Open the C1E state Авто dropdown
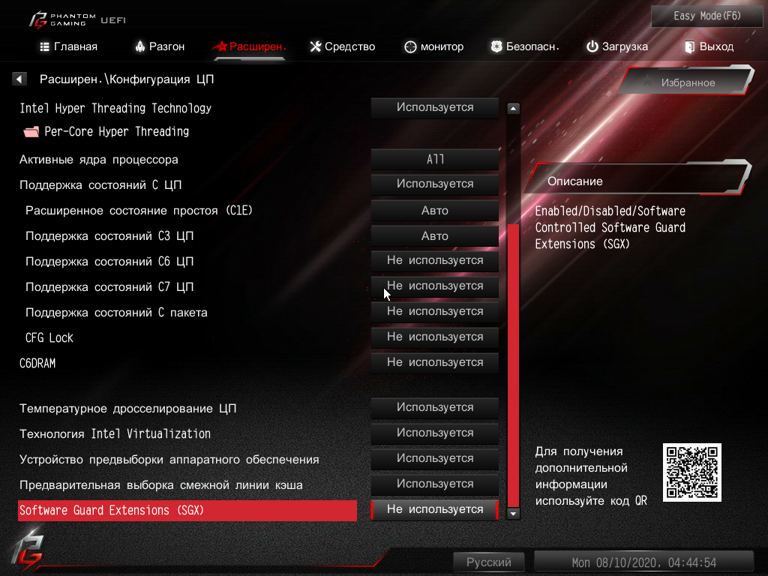This screenshot has height=576, width=768. [434, 211]
